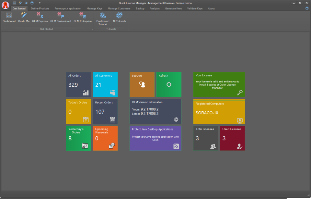Open the Analytics tab
The width and height of the screenshot is (311, 199).
point(155,8)
